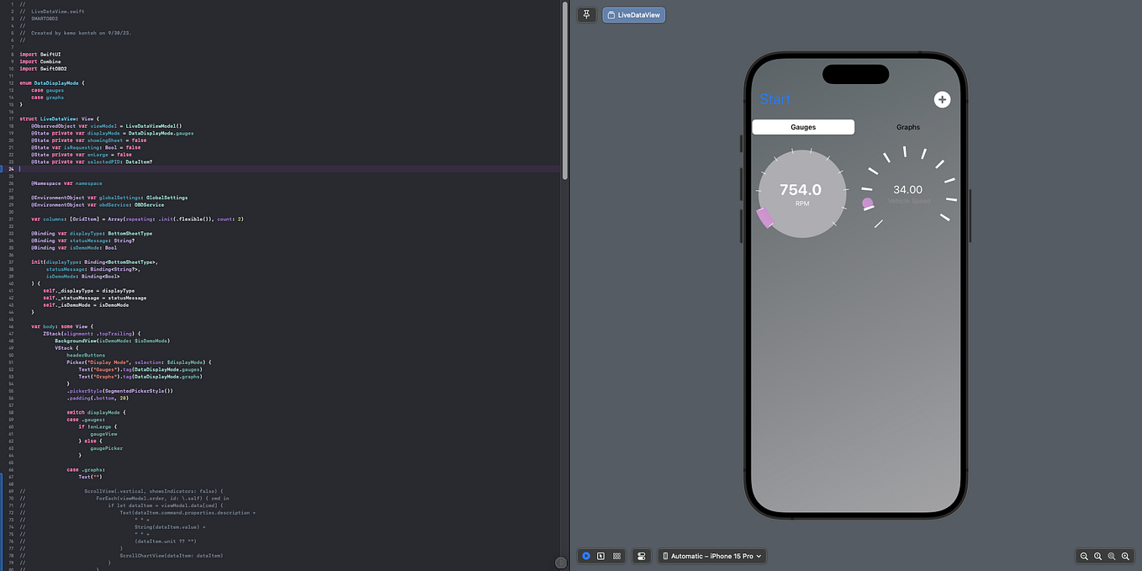Select the Gauges segment in the preview
This screenshot has height=571, width=1142.
tap(803, 127)
